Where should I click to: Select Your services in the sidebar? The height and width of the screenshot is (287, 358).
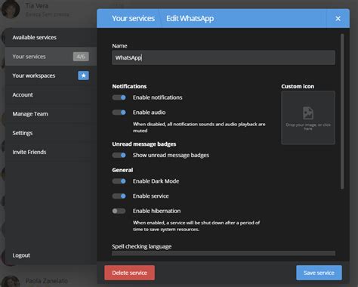coord(51,57)
